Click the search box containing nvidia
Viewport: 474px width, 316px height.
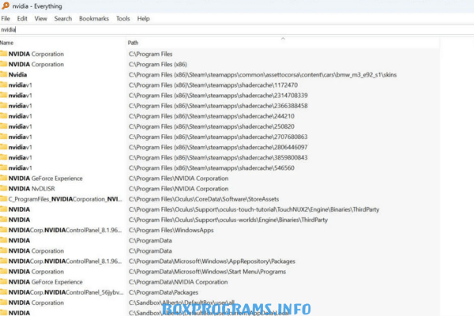[237, 30]
